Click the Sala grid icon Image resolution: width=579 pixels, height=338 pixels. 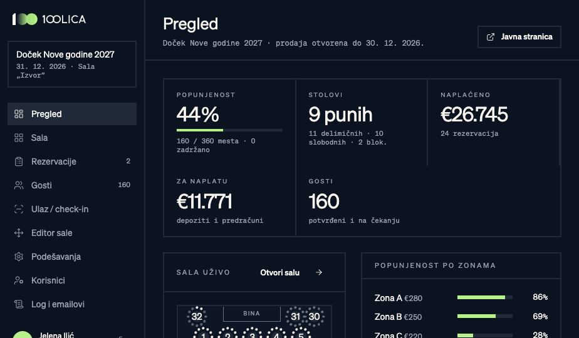point(19,138)
